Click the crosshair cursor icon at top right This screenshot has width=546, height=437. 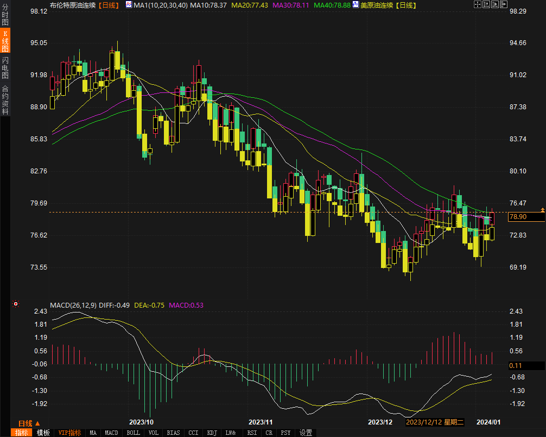(x=477, y=5)
